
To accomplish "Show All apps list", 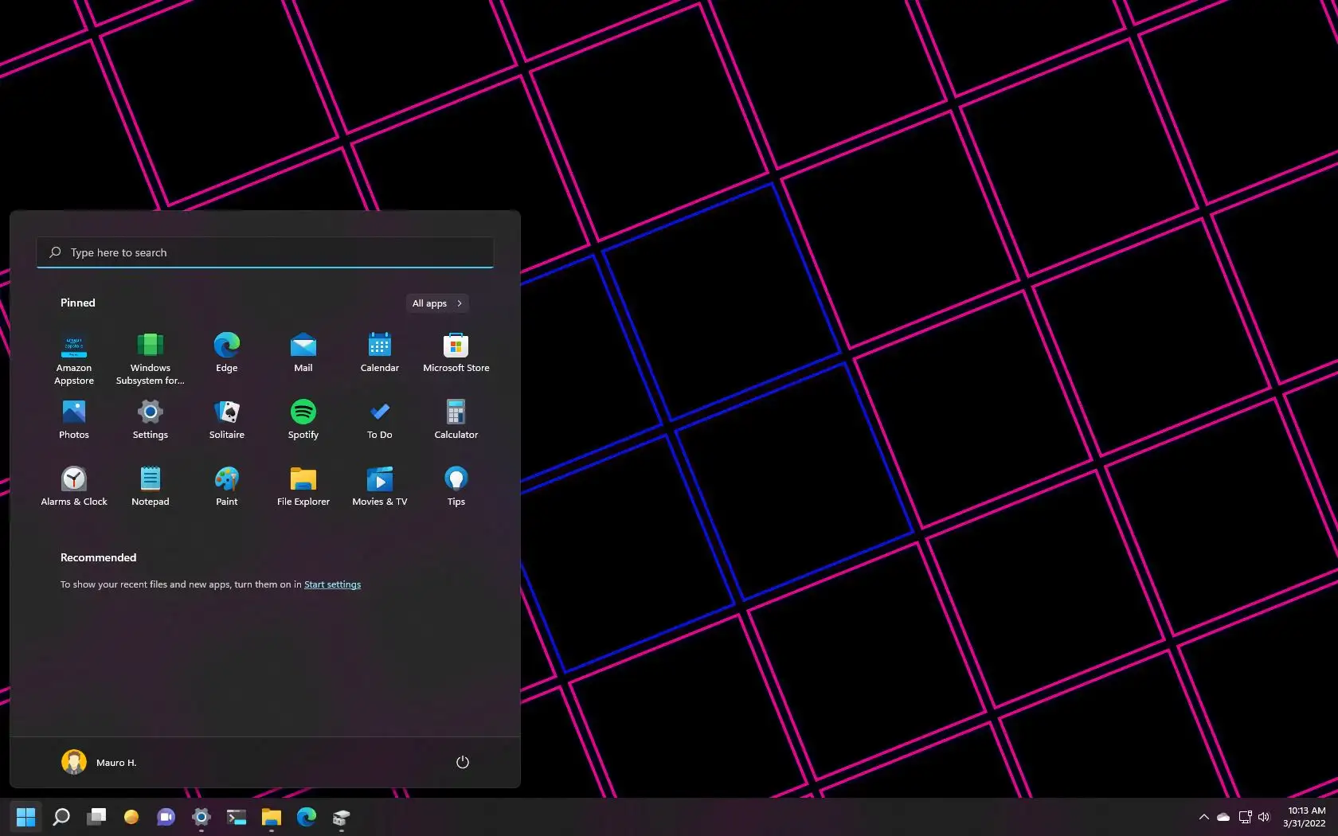I will pyautogui.click(x=436, y=303).
